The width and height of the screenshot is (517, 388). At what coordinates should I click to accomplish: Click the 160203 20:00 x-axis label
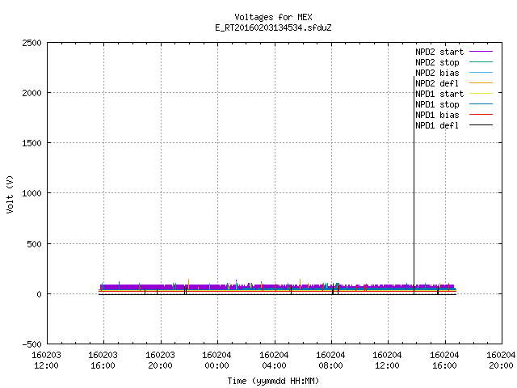click(160, 361)
